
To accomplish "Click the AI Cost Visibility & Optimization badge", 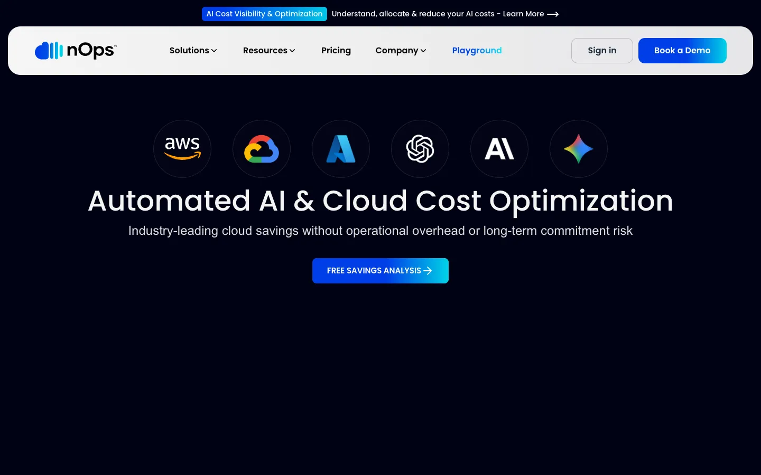I will (x=264, y=14).
